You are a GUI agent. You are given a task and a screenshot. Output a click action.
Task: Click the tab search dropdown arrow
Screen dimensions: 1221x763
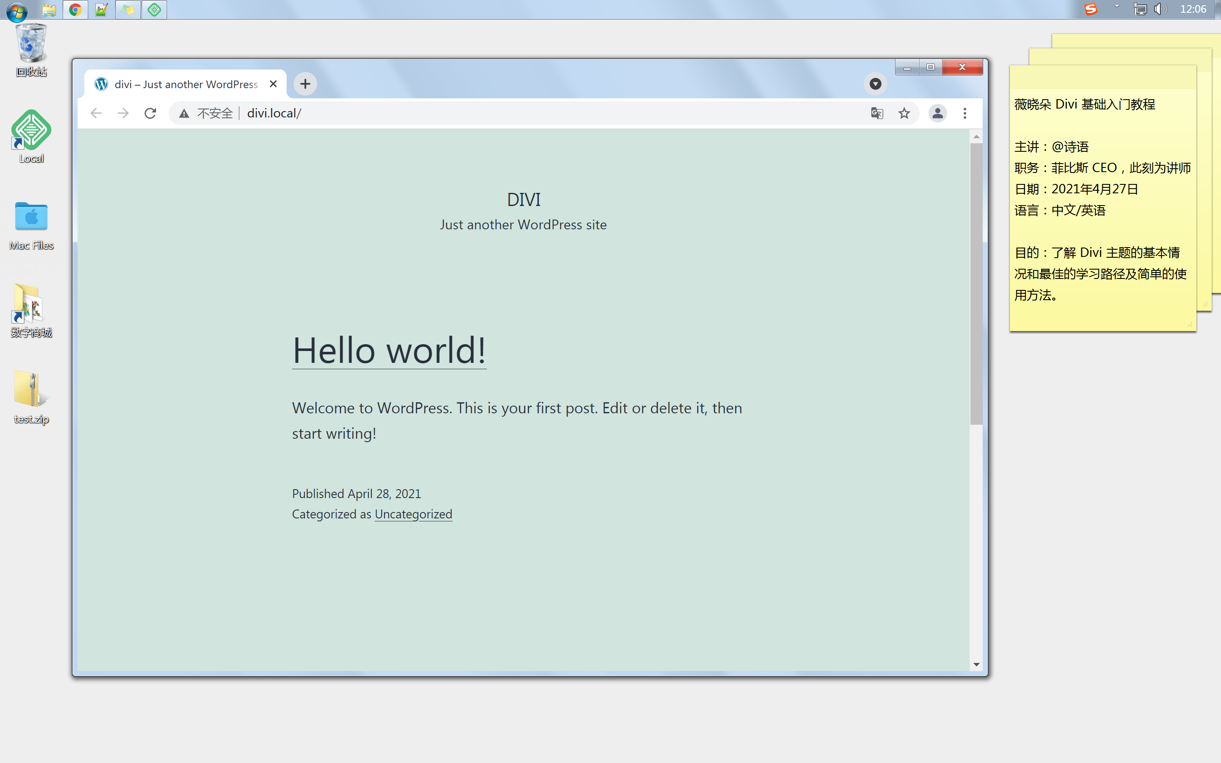click(x=875, y=84)
